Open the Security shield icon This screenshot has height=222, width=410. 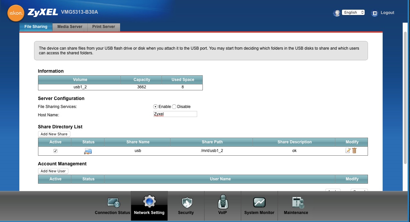186,202
